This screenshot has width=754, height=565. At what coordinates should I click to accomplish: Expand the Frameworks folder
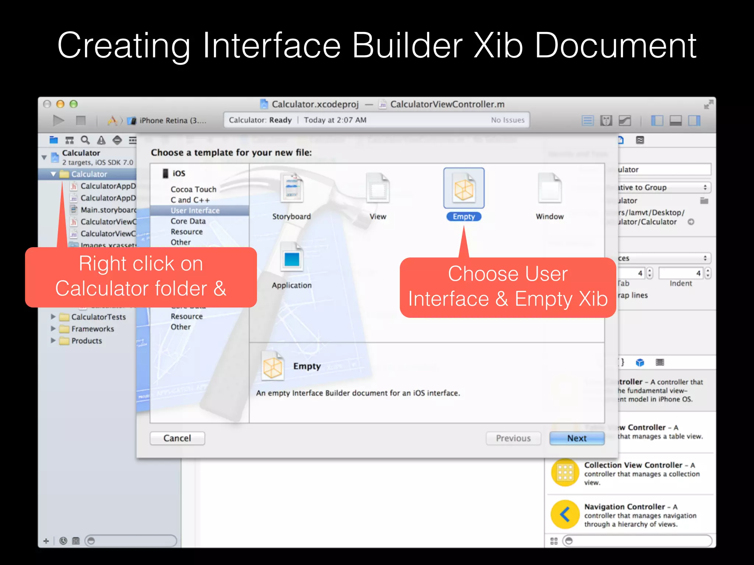click(x=53, y=328)
